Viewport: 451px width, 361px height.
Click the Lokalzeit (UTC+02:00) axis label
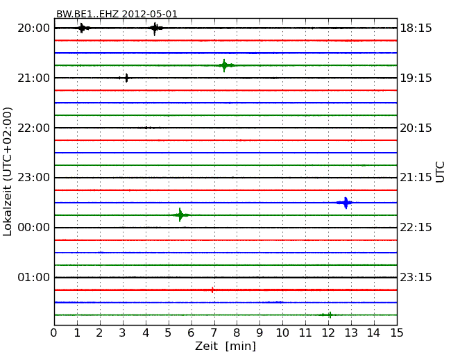click(8, 171)
